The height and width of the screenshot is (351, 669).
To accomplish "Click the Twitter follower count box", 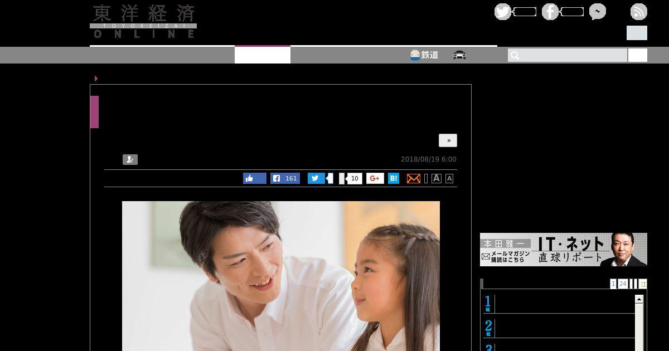I will click(525, 12).
